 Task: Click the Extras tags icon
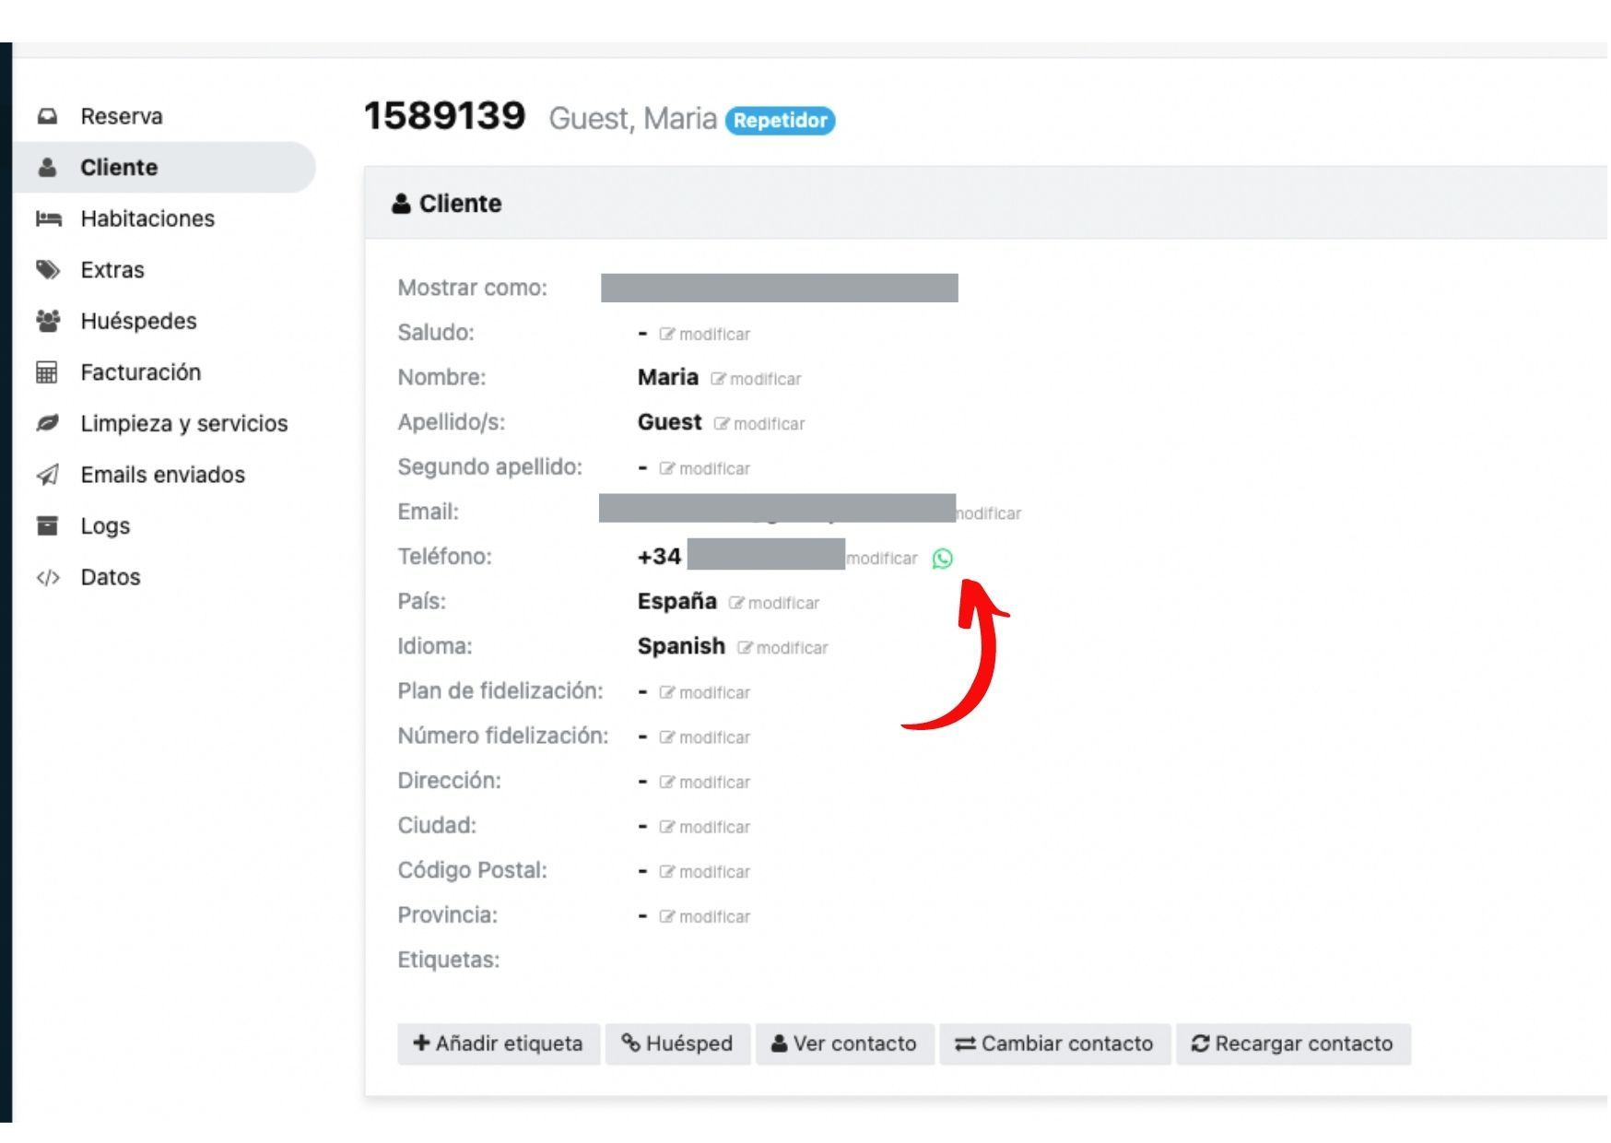point(48,270)
